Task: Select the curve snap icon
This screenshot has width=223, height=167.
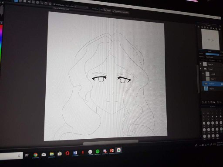Action: pyautogui.click(x=42, y=3)
